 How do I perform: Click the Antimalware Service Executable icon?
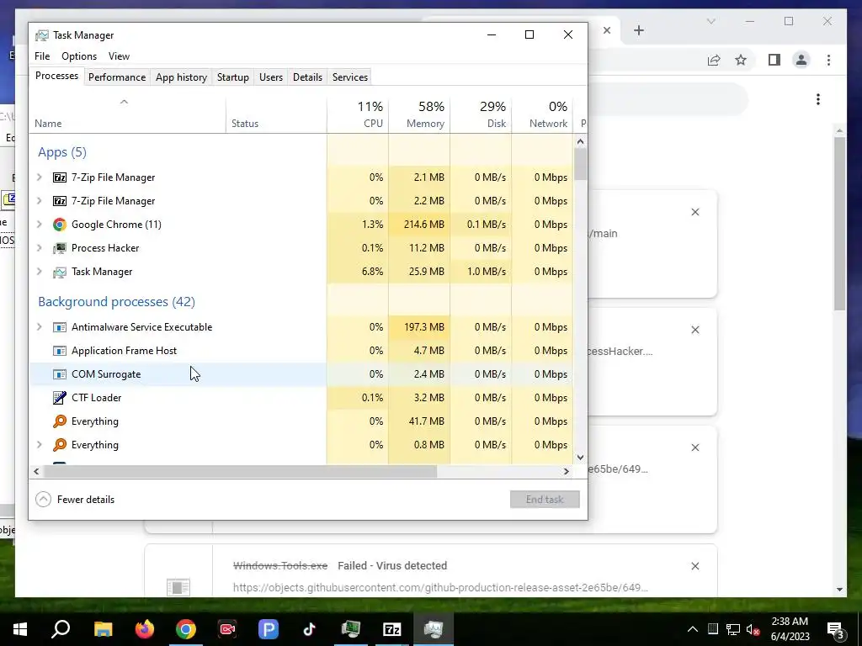pyautogui.click(x=60, y=327)
